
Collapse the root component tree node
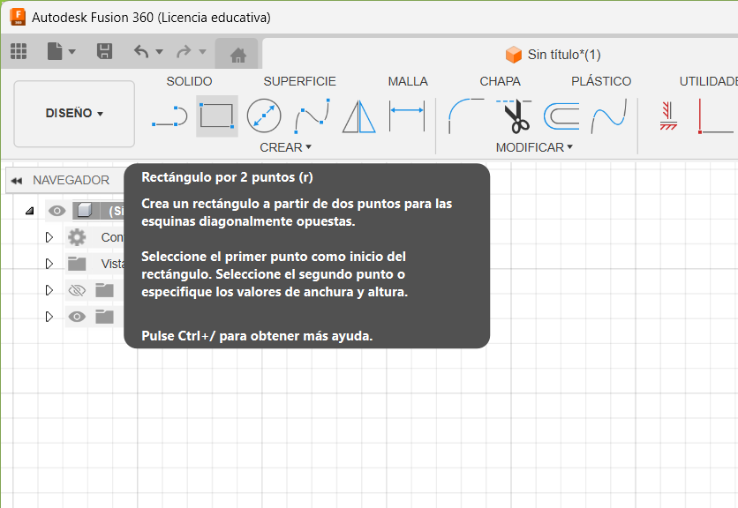(x=30, y=211)
